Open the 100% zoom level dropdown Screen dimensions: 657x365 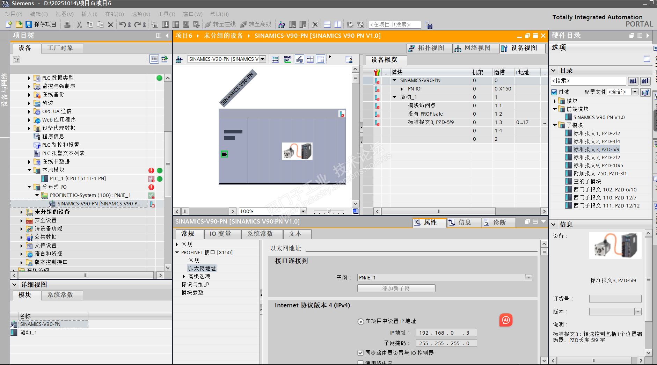(303, 211)
